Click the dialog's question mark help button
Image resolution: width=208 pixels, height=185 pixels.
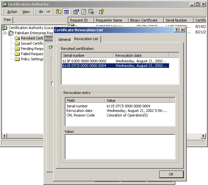177,30
